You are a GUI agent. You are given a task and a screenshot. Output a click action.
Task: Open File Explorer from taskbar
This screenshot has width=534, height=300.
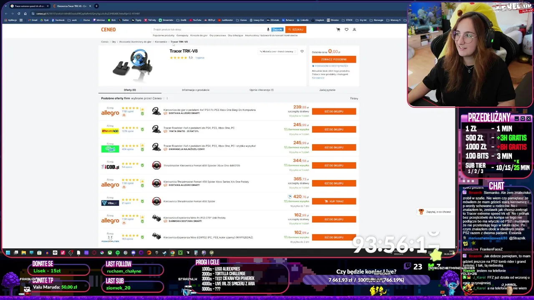pyautogui.click(x=23, y=252)
